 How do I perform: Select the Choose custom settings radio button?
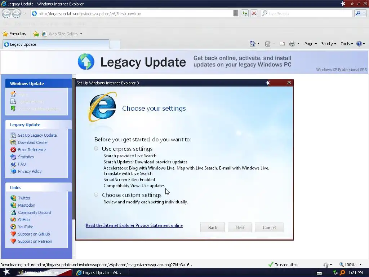(96, 194)
